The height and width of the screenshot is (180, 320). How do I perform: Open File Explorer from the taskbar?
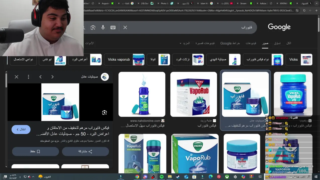tap(170, 177)
